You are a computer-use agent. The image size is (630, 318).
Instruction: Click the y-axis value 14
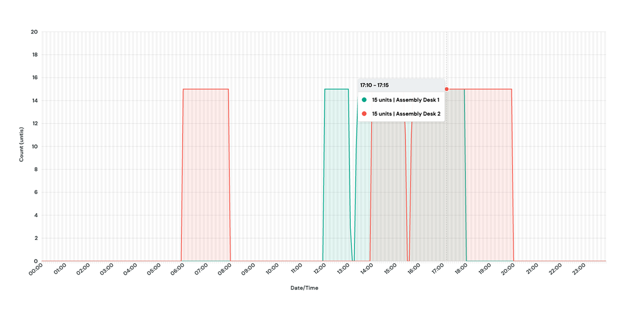pos(35,101)
